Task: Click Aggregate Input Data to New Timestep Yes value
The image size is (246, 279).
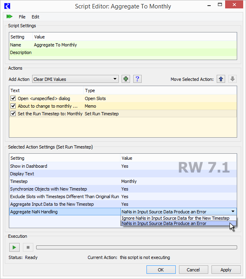Action: (125, 204)
